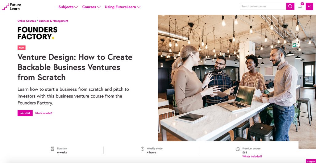Screen dimensions: 316x163
Task: Click the magenta search magnifier button
Action: tap(290, 6)
